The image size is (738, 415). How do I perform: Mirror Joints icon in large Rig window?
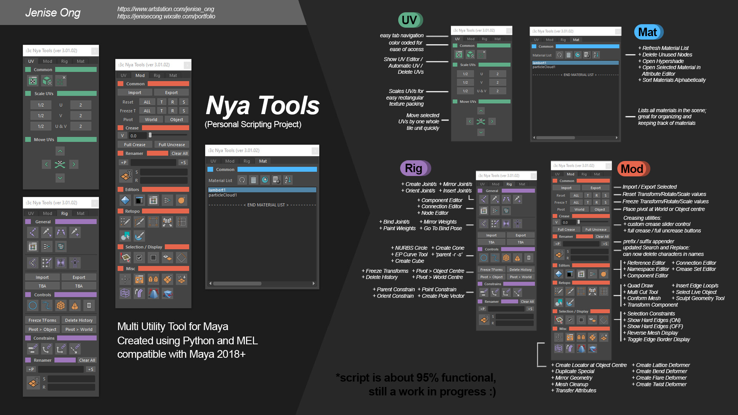click(61, 232)
